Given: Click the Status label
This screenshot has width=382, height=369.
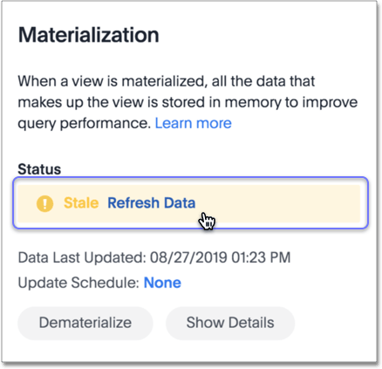Looking at the screenshot, I should (x=39, y=169).
